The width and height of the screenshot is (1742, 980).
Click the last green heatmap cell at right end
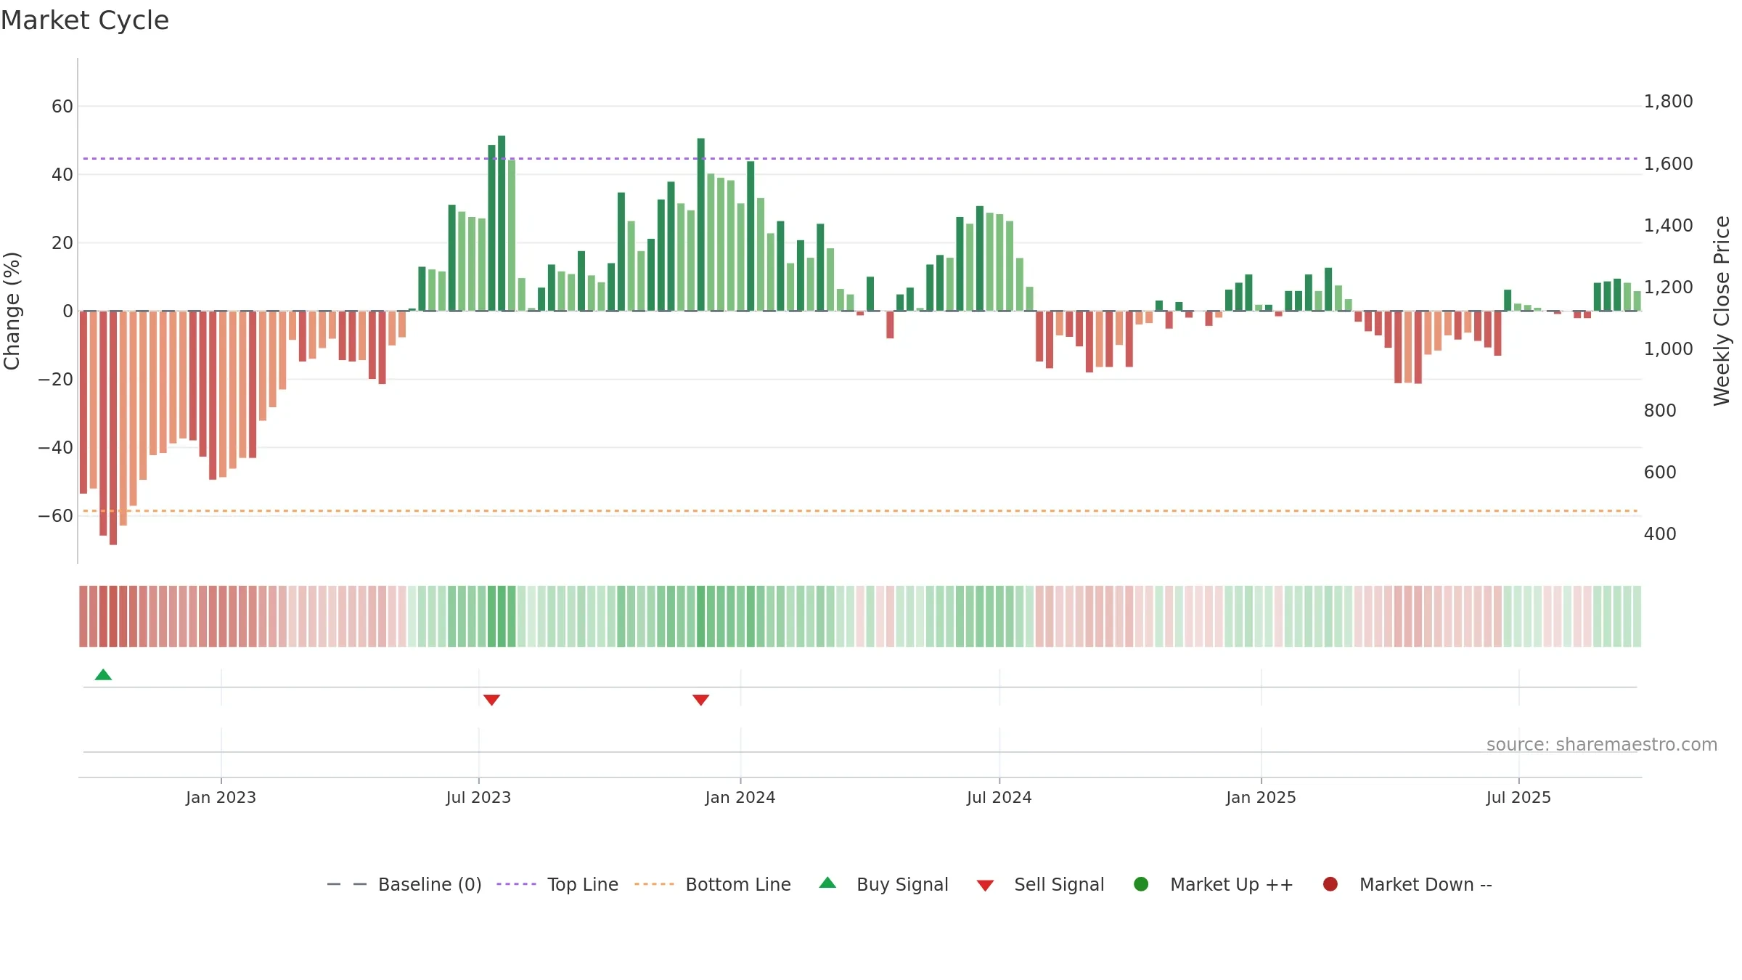pos(1637,616)
